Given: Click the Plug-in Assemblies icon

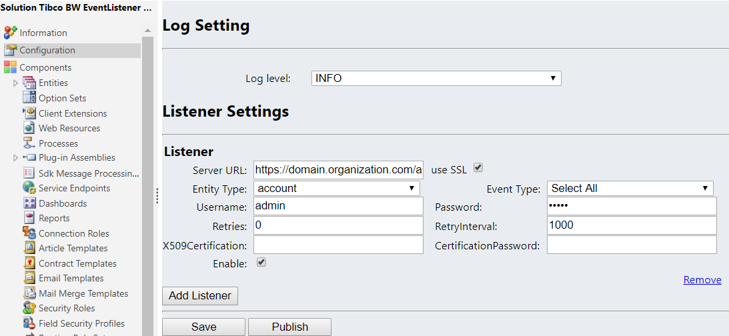Looking at the screenshot, I should [29, 157].
